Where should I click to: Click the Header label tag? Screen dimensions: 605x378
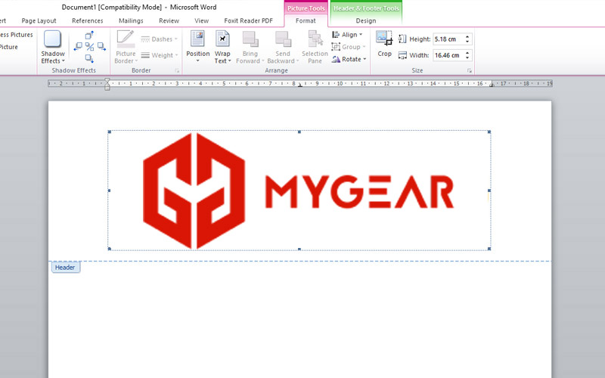[x=65, y=268]
